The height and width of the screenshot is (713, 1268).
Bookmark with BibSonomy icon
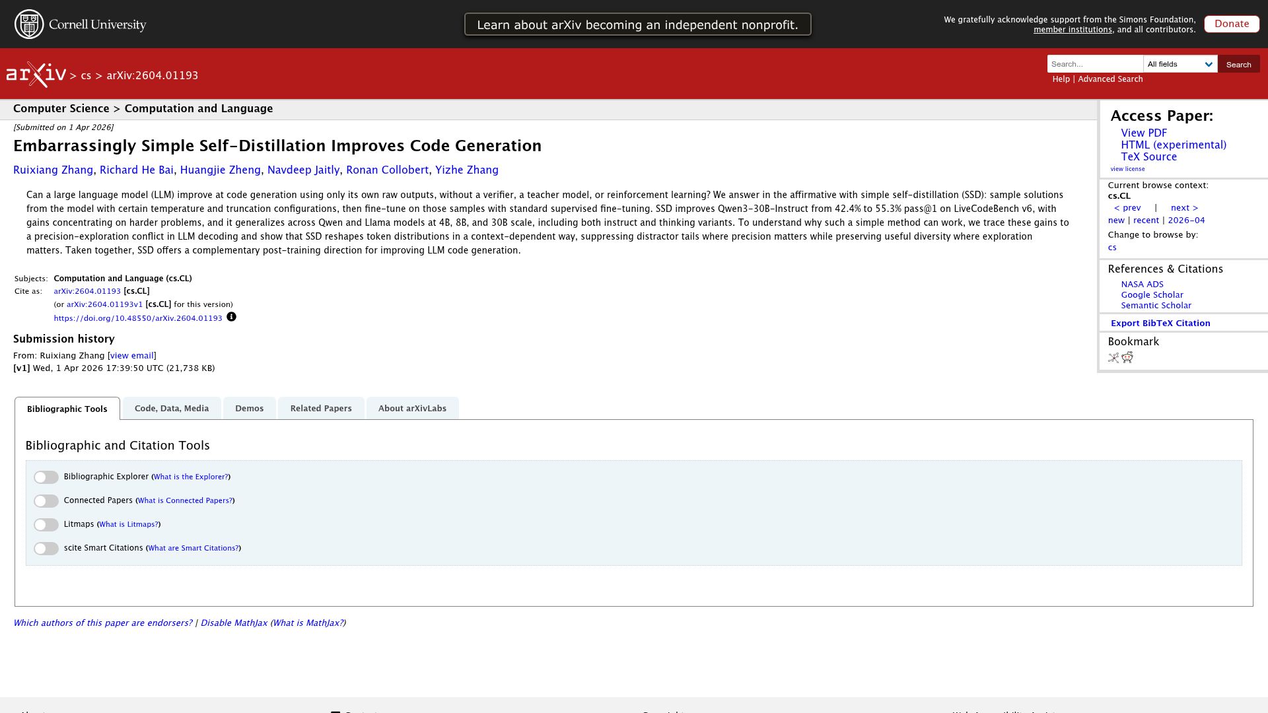click(1113, 358)
